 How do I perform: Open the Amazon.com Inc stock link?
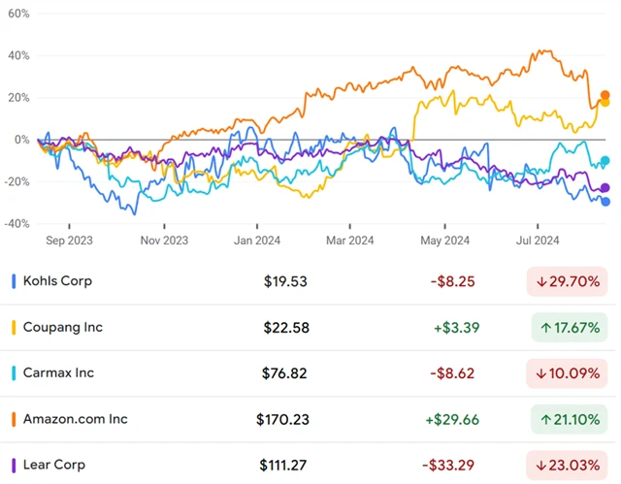[x=76, y=420]
